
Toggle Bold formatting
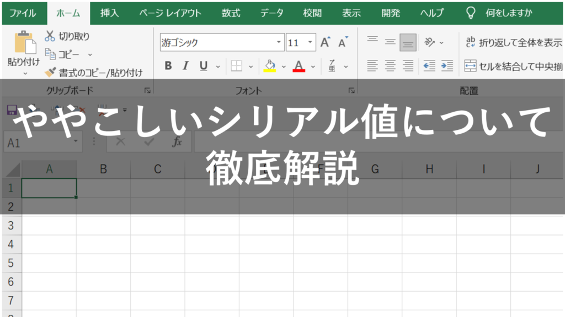(168, 66)
